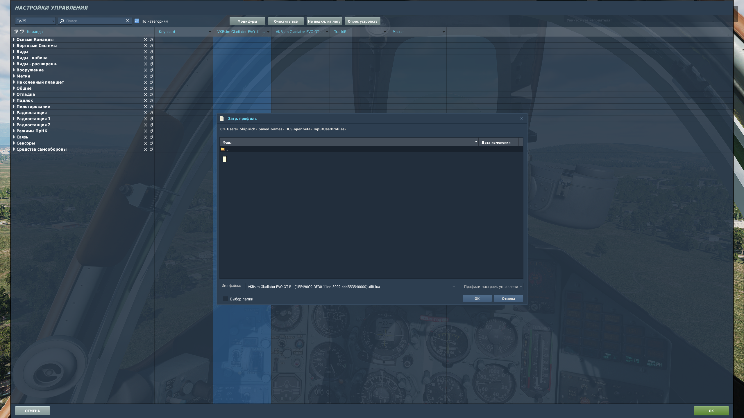
Task: Open Профили настроек управления file type dropdown
Action: pyautogui.click(x=493, y=287)
